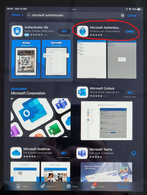
Task: Tap the Microsoft Authenticator app icon
Action: coord(83,31)
